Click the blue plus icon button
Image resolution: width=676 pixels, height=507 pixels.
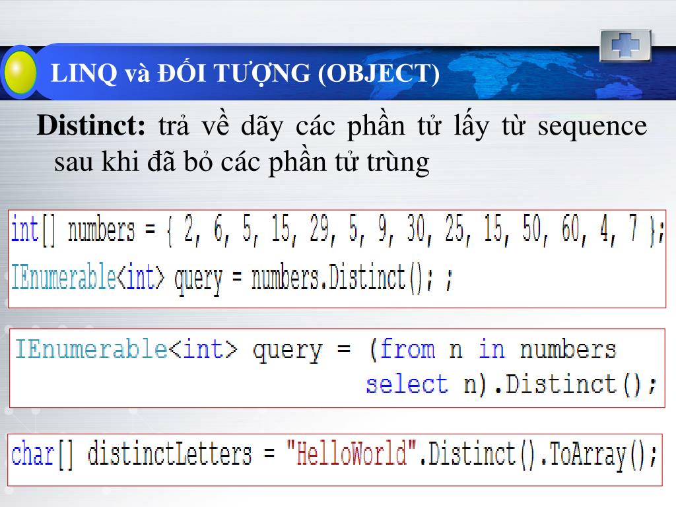point(625,46)
